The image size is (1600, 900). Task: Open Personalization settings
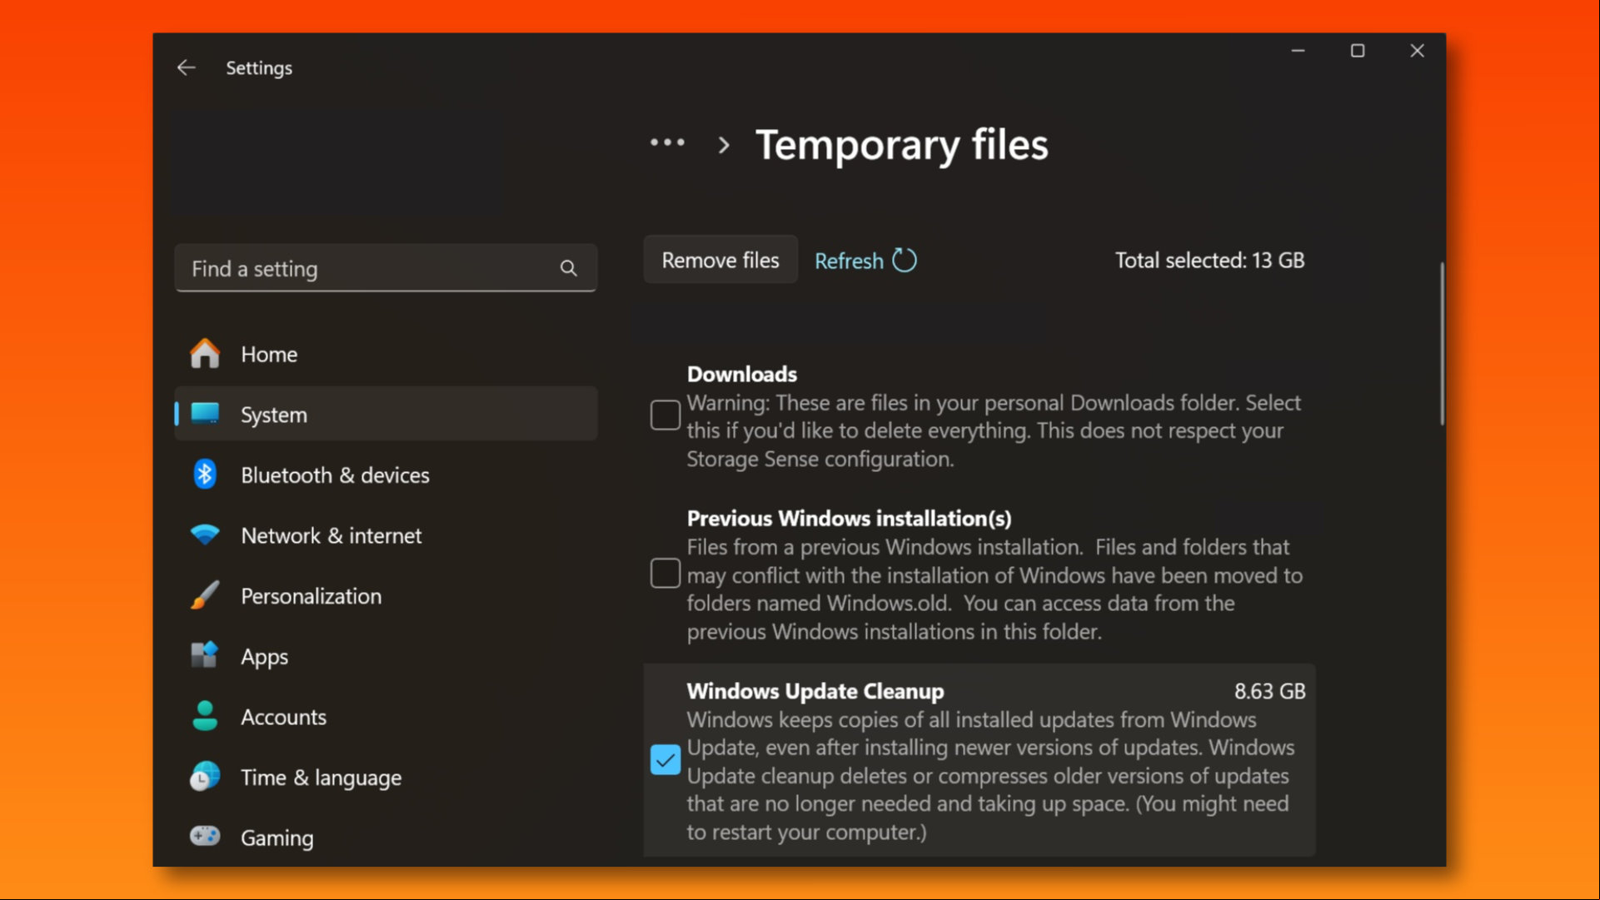(386, 595)
